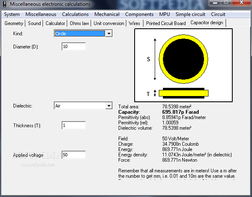The height and width of the screenshot is (197, 252).
Task: Click the Applied voltage input field
Action: 73,155
